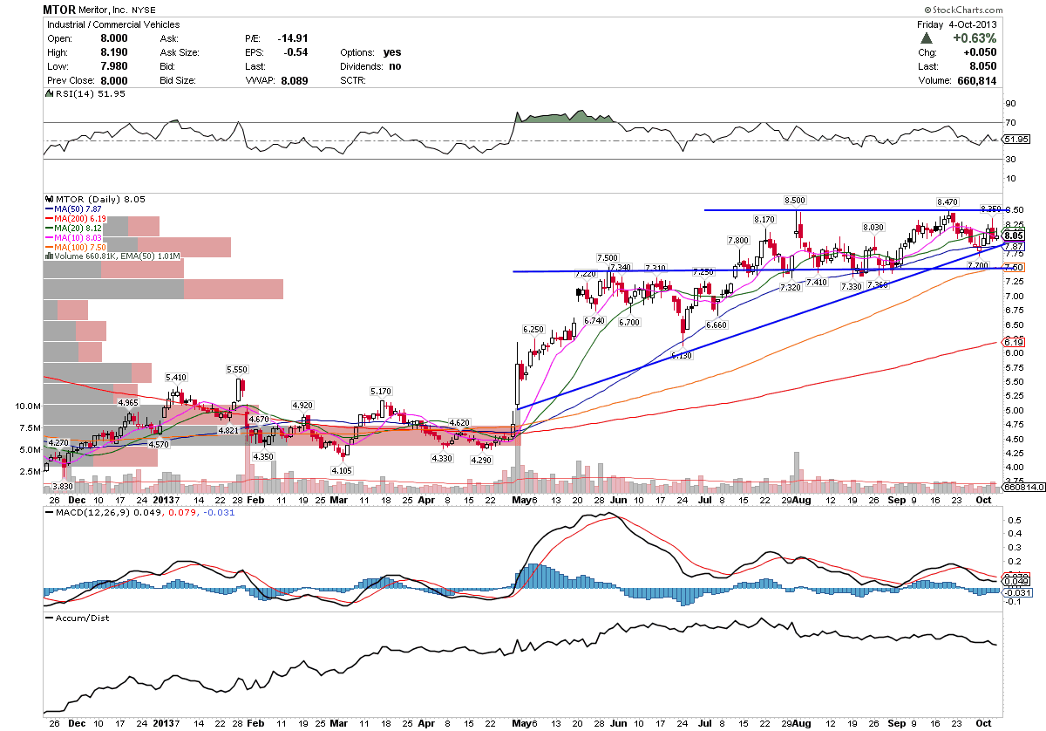This screenshot has height=731, width=1046.
Task: Click the 4.105 low price label
Action: tap(341, 471)
